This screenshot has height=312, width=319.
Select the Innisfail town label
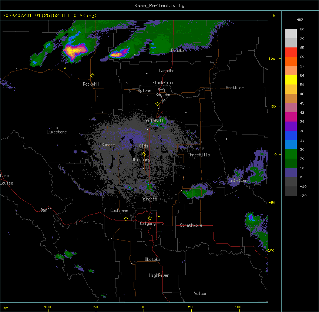154,121
